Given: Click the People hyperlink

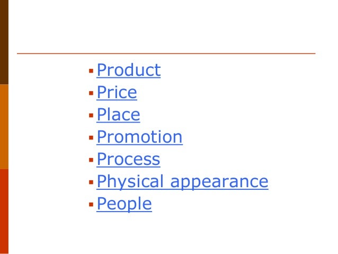Looking at the screenshot, I should coord(124,204).
